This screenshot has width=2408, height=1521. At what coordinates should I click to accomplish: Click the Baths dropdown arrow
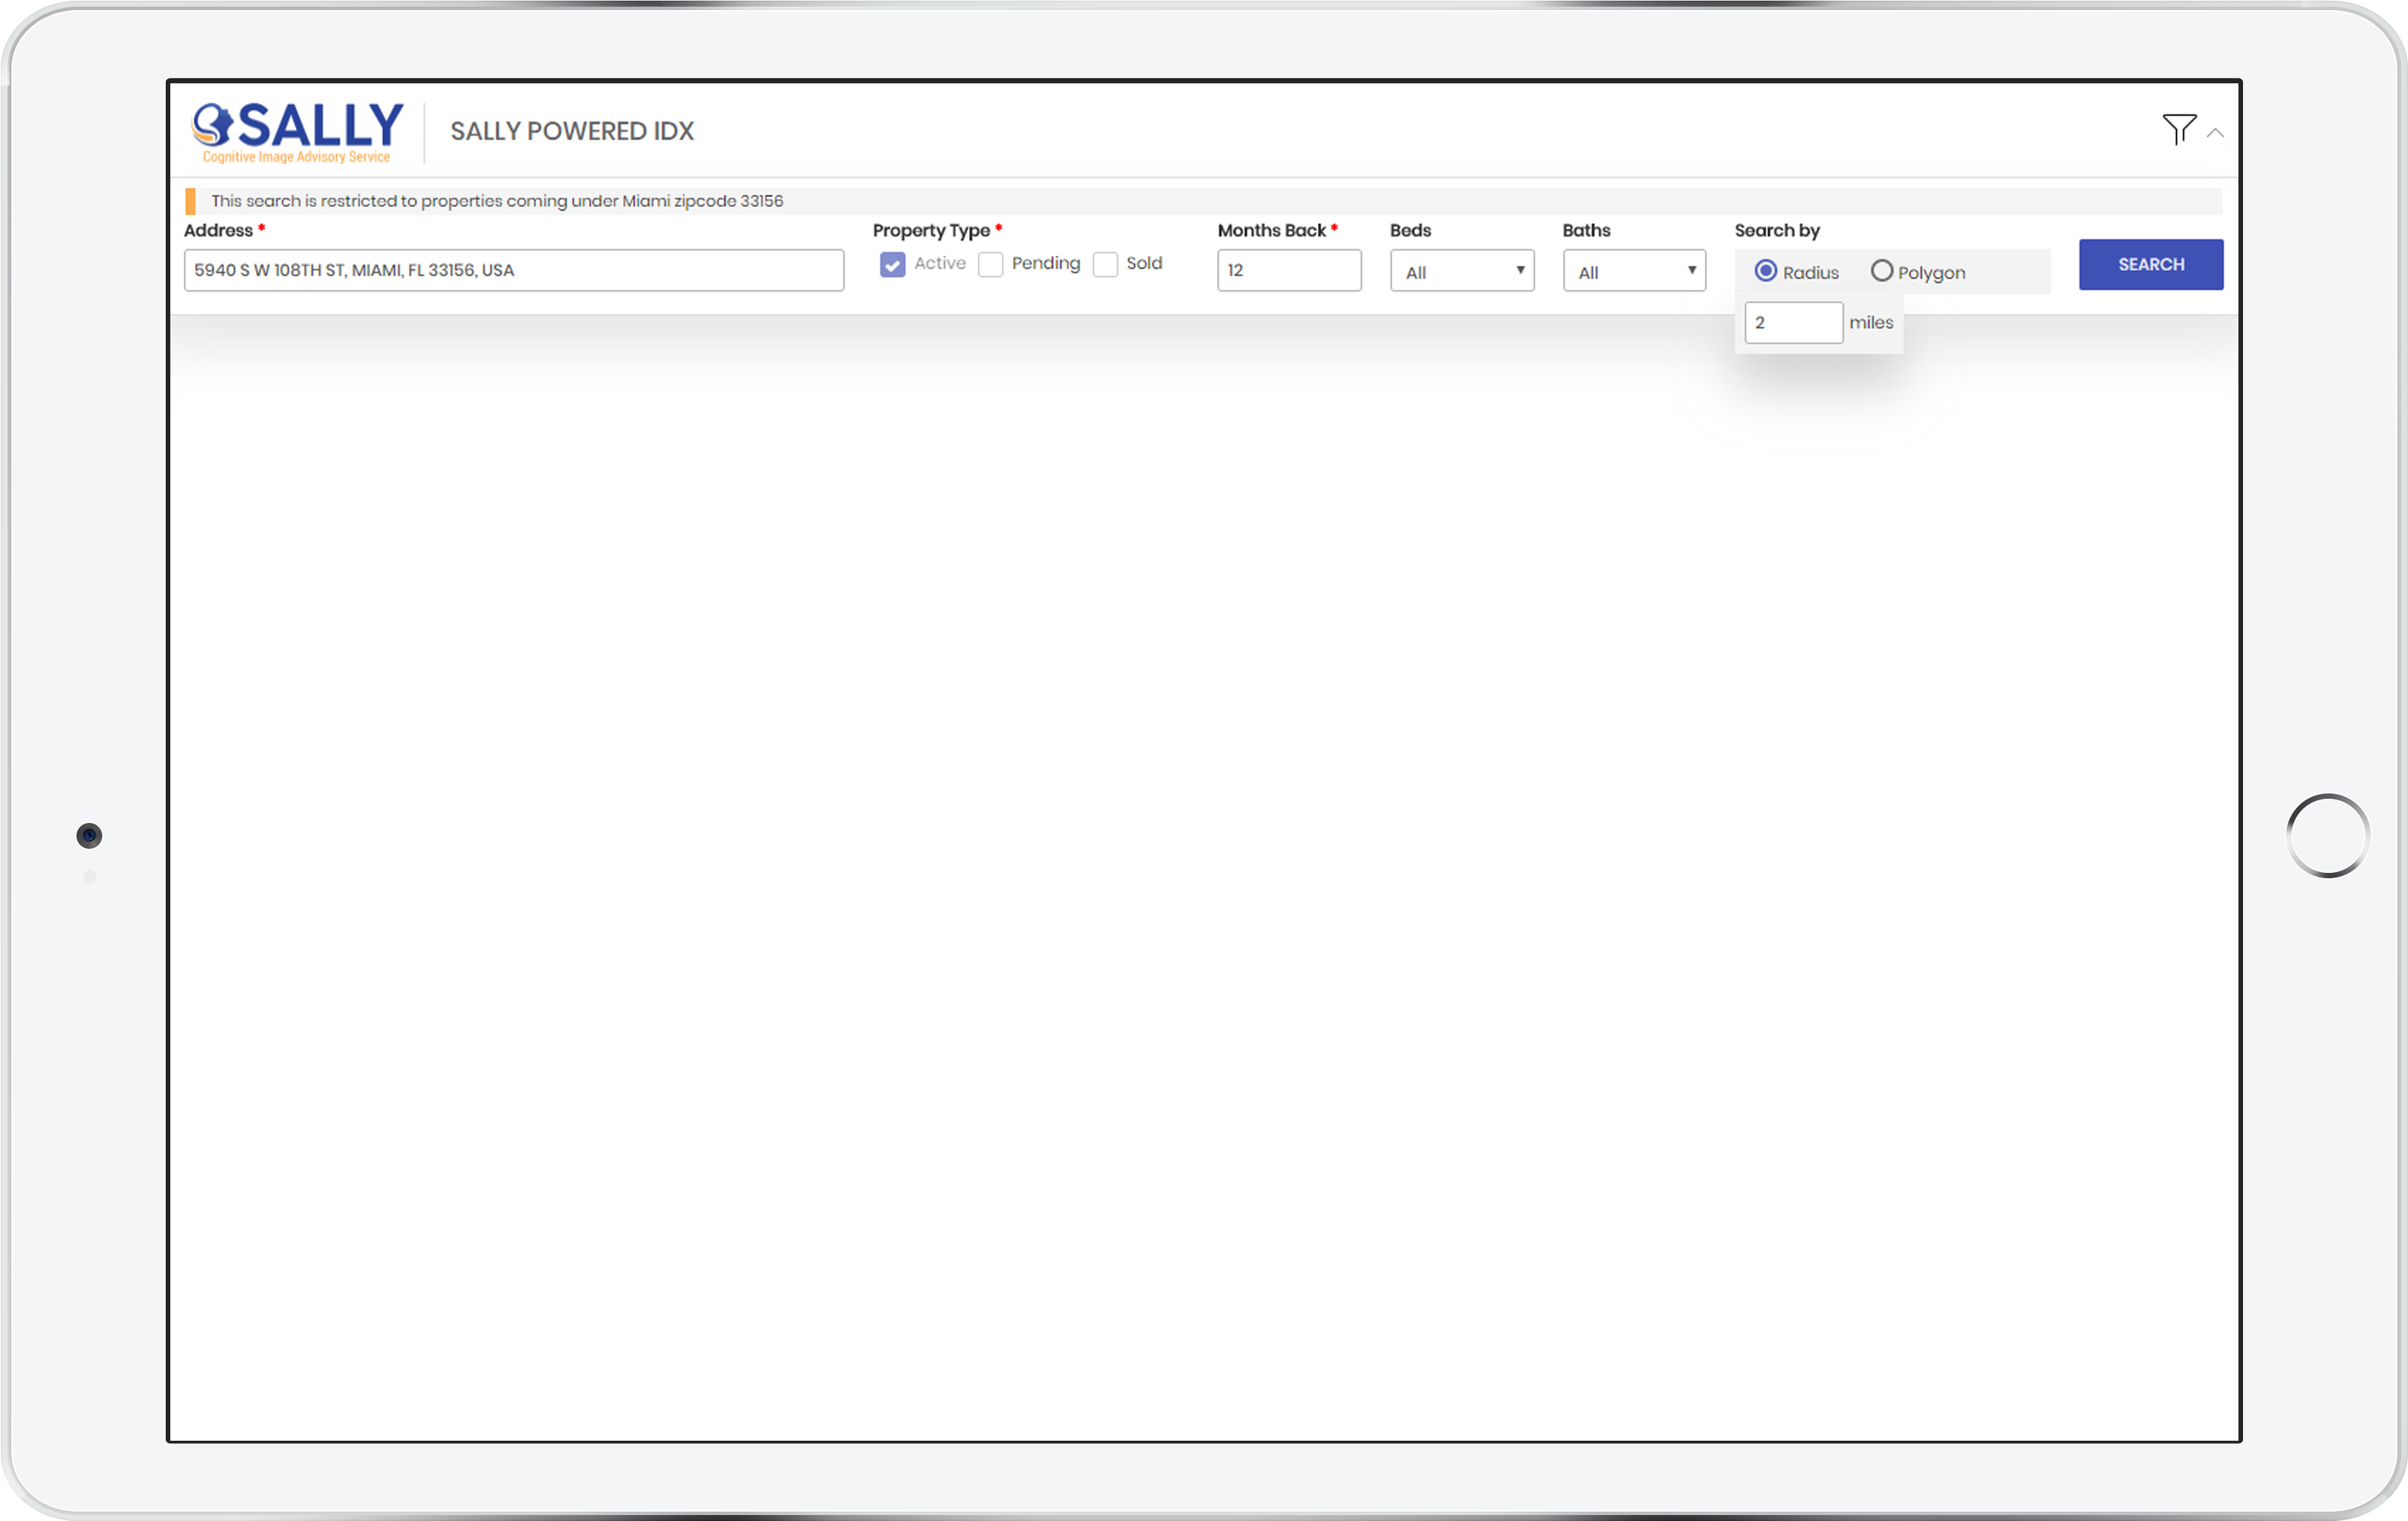(x=1691, y=270)
